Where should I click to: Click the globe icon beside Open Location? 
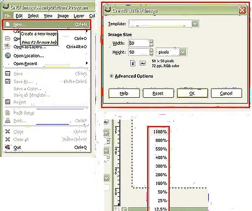tap(8, 55)
